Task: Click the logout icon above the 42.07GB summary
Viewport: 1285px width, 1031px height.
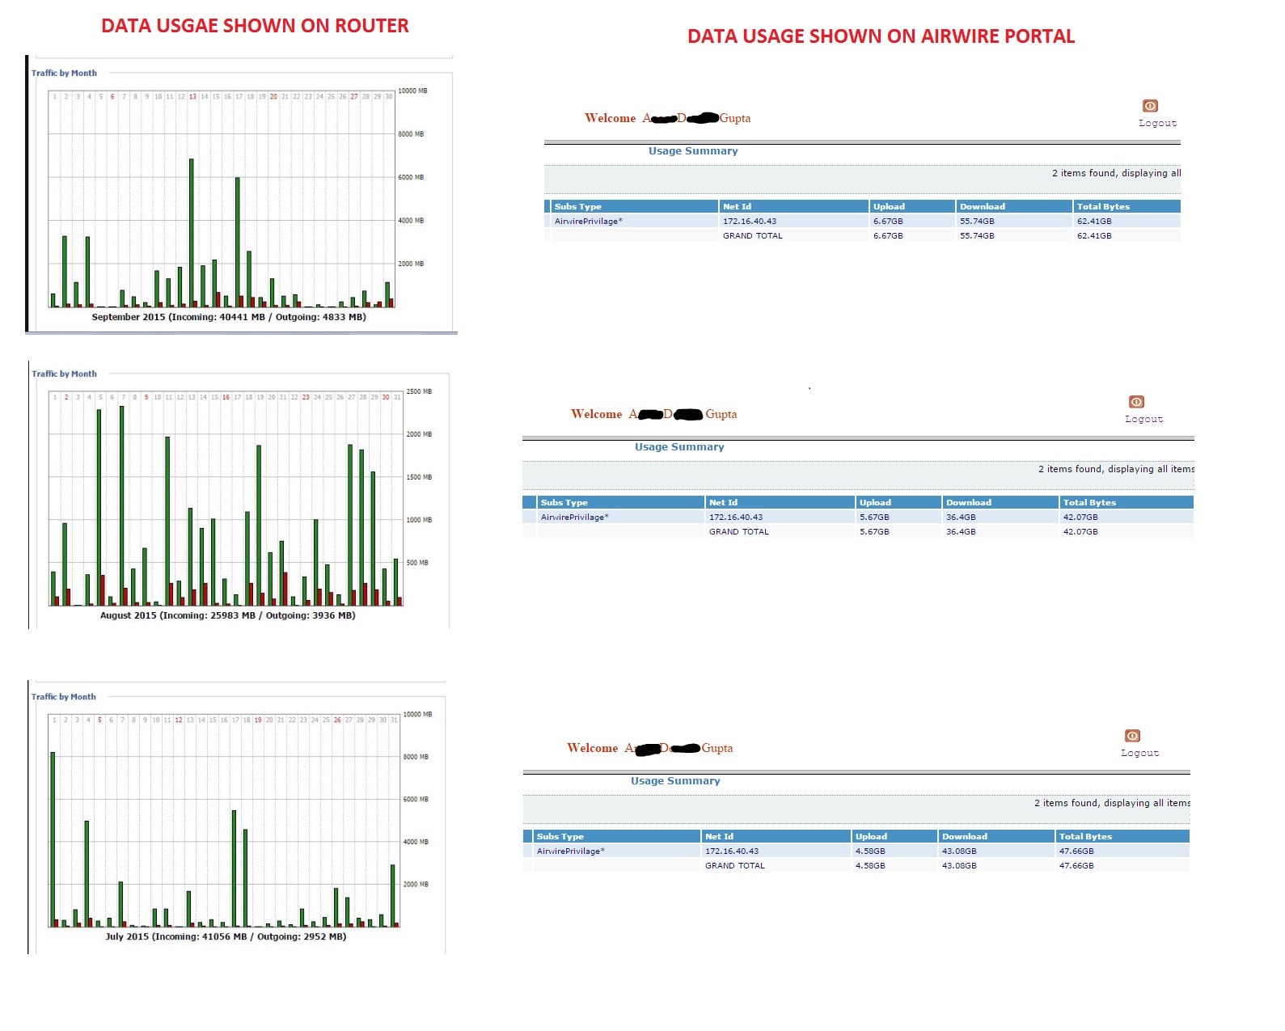Action: (x=1136, y=402)
